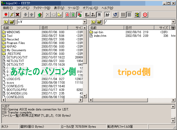Toggle Binary transfer mode 'B' button
Image resolution: width=177 pixels, height=130 pixels.
pyautogui.click(x=73, y=15)
